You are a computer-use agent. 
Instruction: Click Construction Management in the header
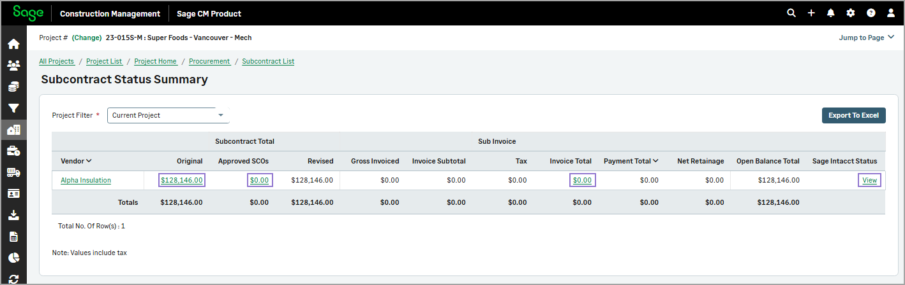[x=110, y=13]
